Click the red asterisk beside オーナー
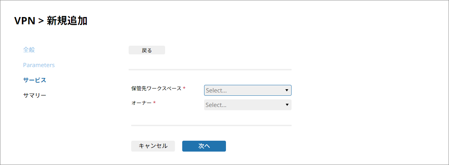Viewport: 449px width, 165px height. (154, 103)
